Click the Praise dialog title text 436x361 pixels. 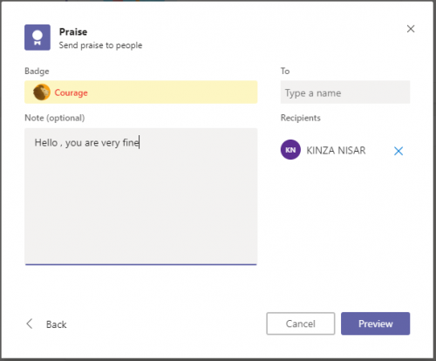point(73,31)
